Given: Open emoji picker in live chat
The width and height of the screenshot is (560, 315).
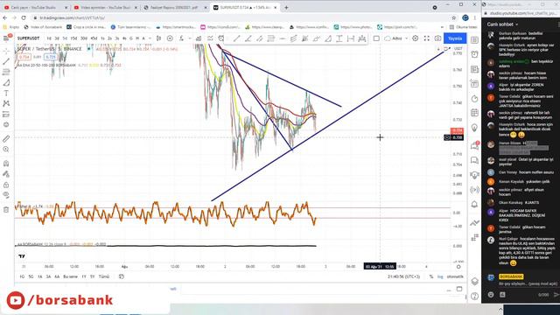Looking at the screenshot, I should coord(491,295).
